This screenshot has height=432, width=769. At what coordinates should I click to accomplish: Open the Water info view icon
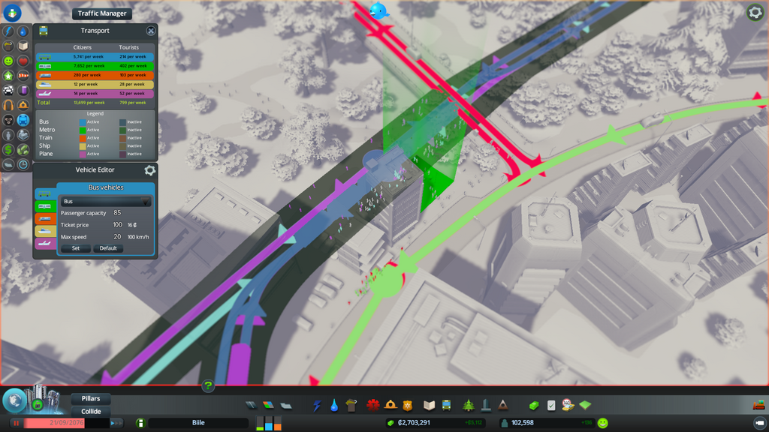point(23,31)
